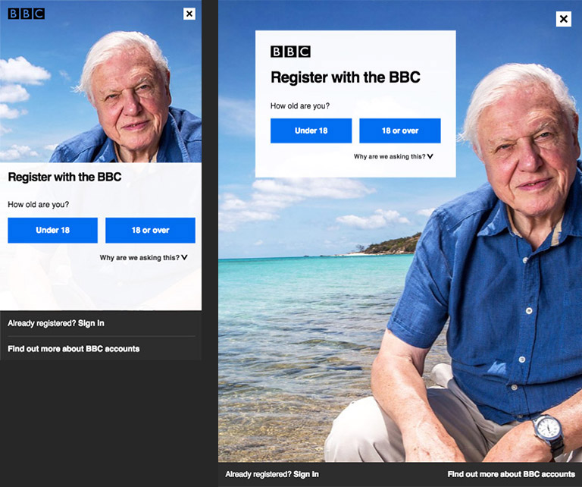582x487 pixels.
Task: Open Sign in link in the mobile view
Action: pos(91,323)
